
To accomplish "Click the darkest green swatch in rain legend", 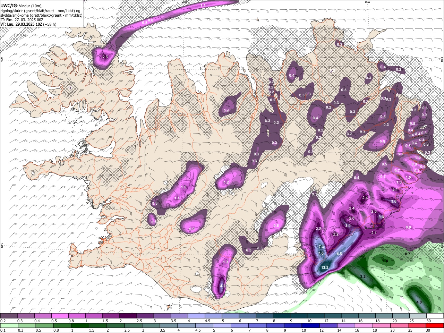I will coord(80,325).
